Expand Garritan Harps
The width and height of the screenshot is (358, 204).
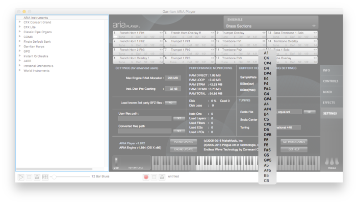click(x=20, y=46)
